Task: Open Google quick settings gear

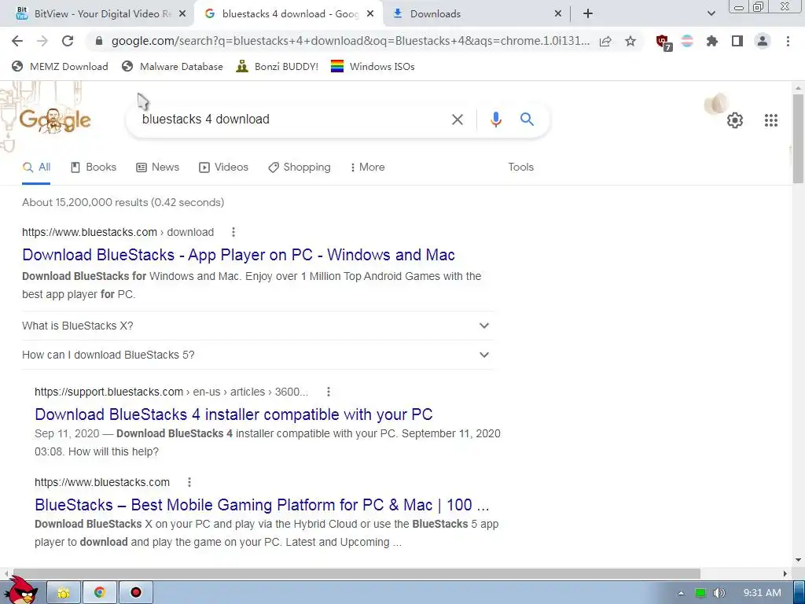Action: click(735, 120)
